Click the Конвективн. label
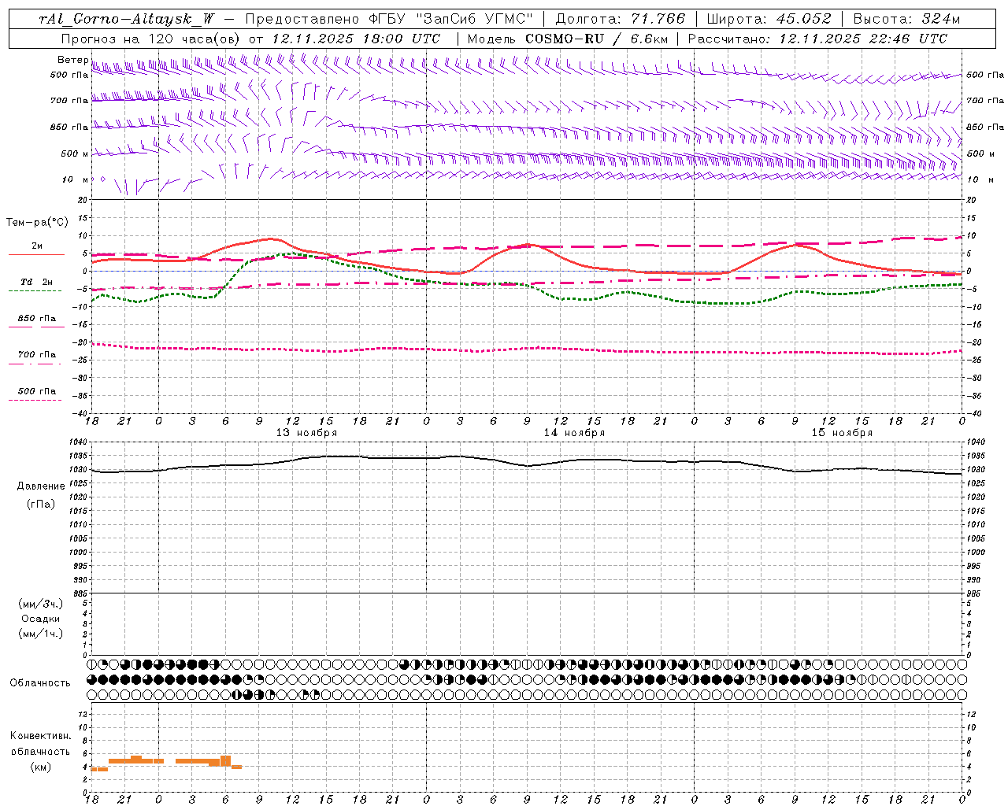This screenshot has height=806, width=1008. 40,736
